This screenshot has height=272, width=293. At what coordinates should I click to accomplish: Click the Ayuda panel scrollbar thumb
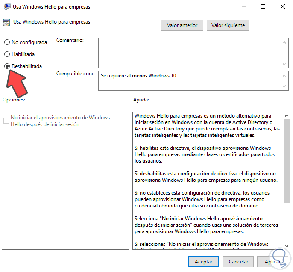click(287, 161)
